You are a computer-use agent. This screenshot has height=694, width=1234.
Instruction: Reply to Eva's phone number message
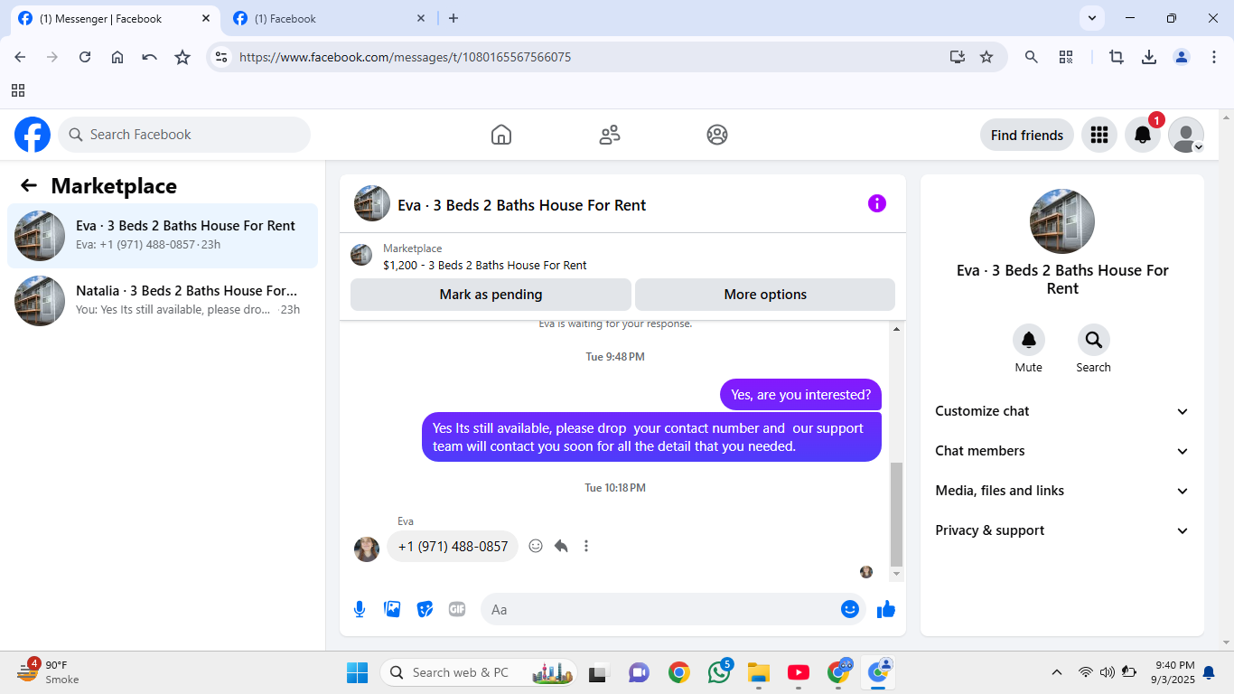pos(561,546)
